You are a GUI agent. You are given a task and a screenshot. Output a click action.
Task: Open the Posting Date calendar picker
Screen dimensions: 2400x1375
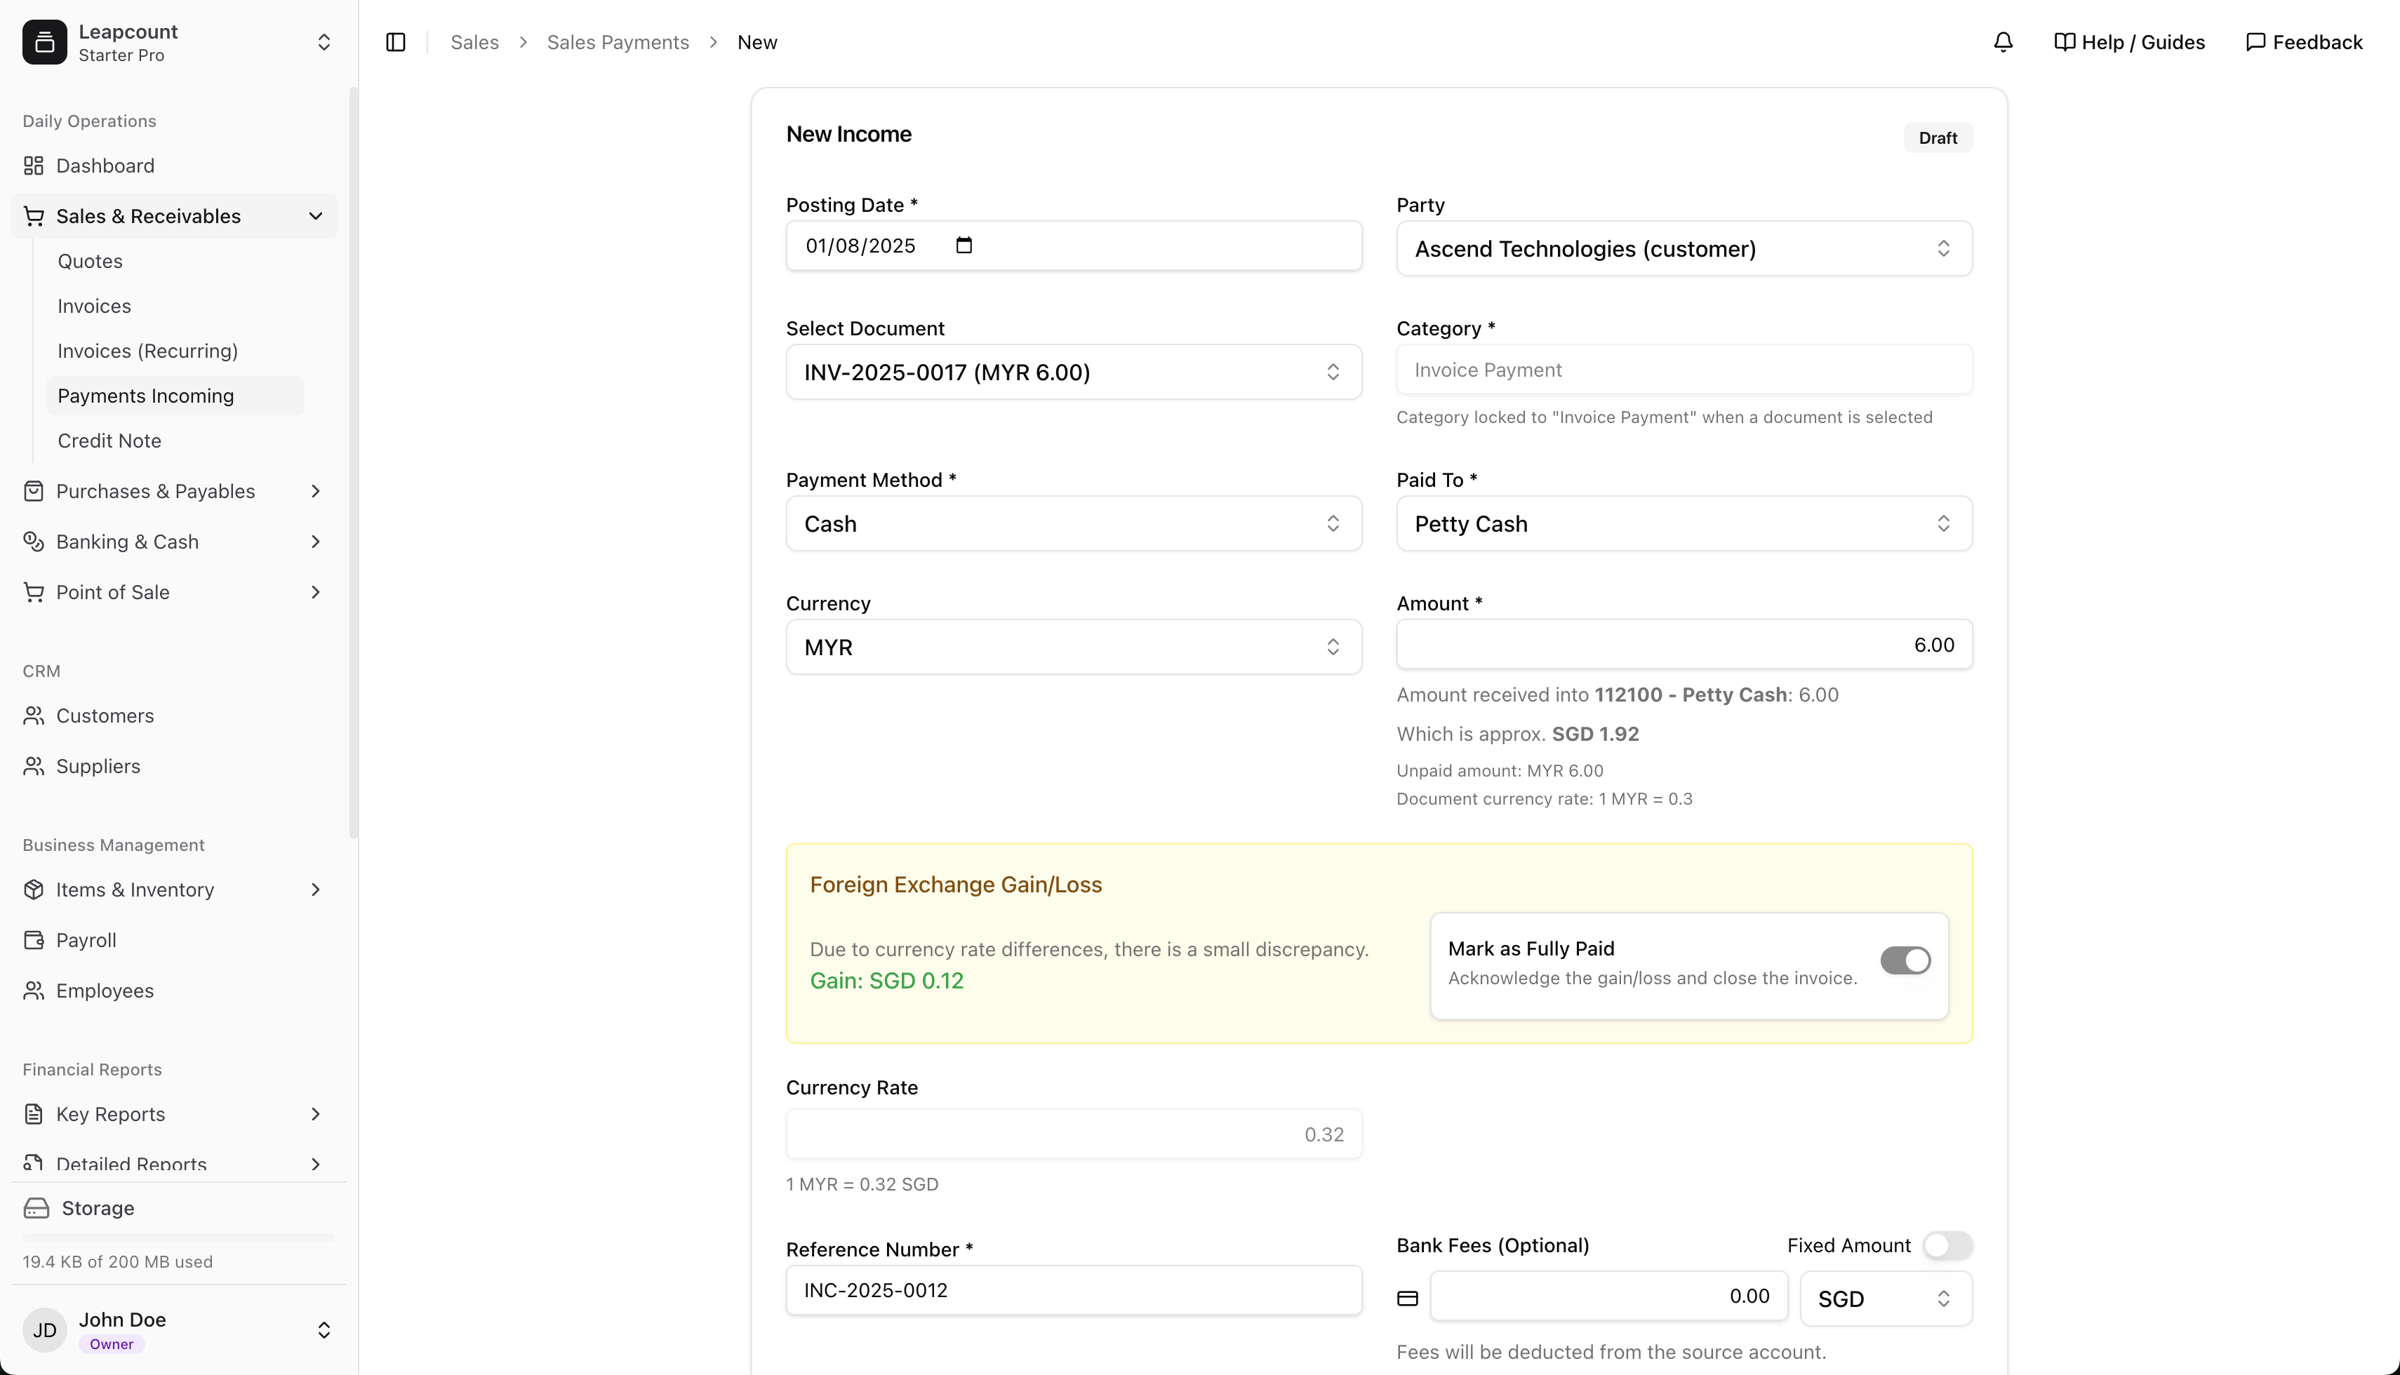(x=964, y=246)
